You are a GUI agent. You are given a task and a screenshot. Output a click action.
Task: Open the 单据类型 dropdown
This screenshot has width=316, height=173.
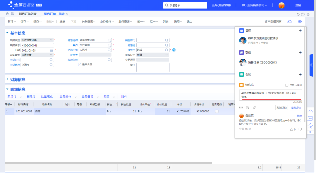point(51,40)
